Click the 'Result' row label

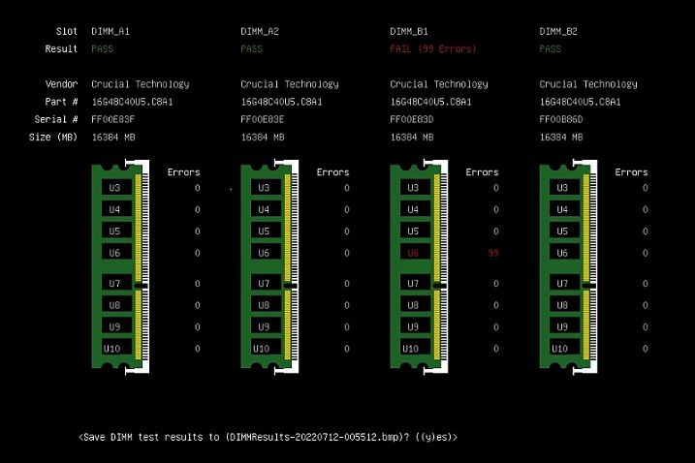click(x=61, y=48)
